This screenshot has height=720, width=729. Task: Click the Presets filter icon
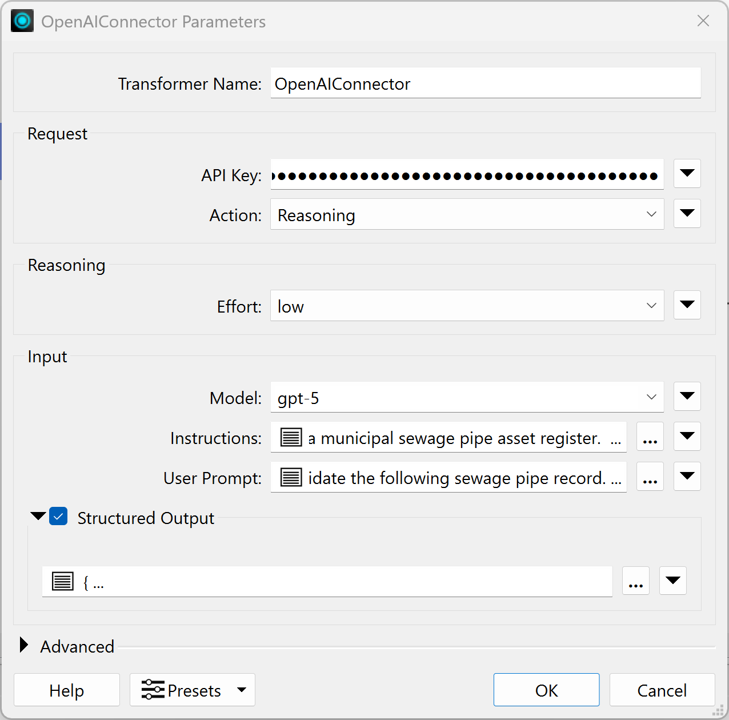point(153,690)
